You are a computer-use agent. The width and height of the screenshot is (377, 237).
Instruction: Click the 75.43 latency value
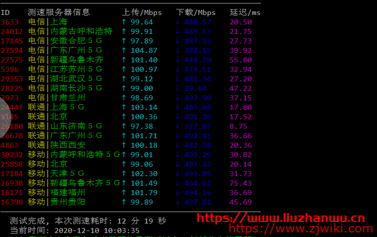[240, 183]
